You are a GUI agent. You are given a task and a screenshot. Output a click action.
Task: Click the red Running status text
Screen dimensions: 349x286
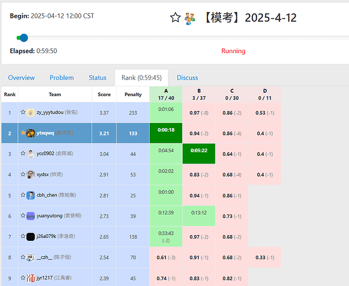coord(233,51)
